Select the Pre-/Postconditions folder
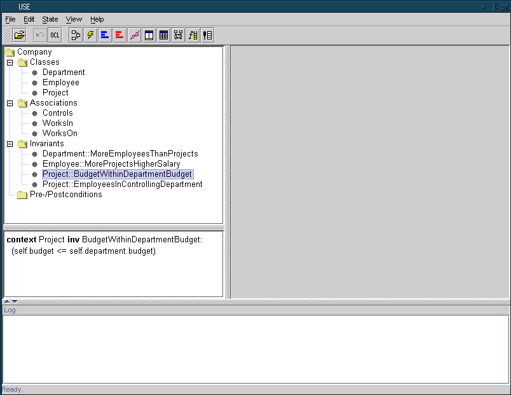The height and width of the screenshot is (395, 511). pyautogui.click(x=65, y=195)
